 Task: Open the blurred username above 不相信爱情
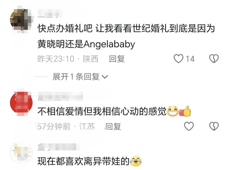(x=60, y=96)
